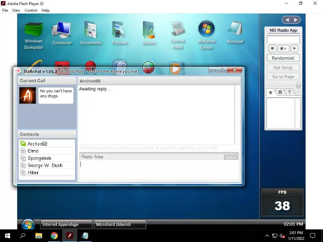Open the Games folder icon
The image size is (323, 242).
(x=149, y=33)
